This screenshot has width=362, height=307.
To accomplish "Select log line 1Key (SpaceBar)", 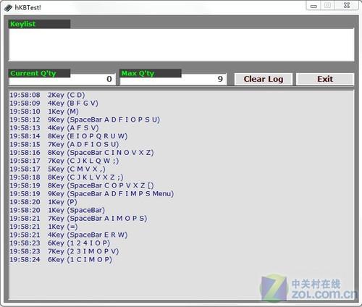I will click(x=57, y=210).
